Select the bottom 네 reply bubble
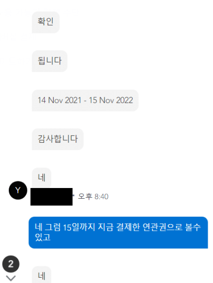 coord(41,275)
